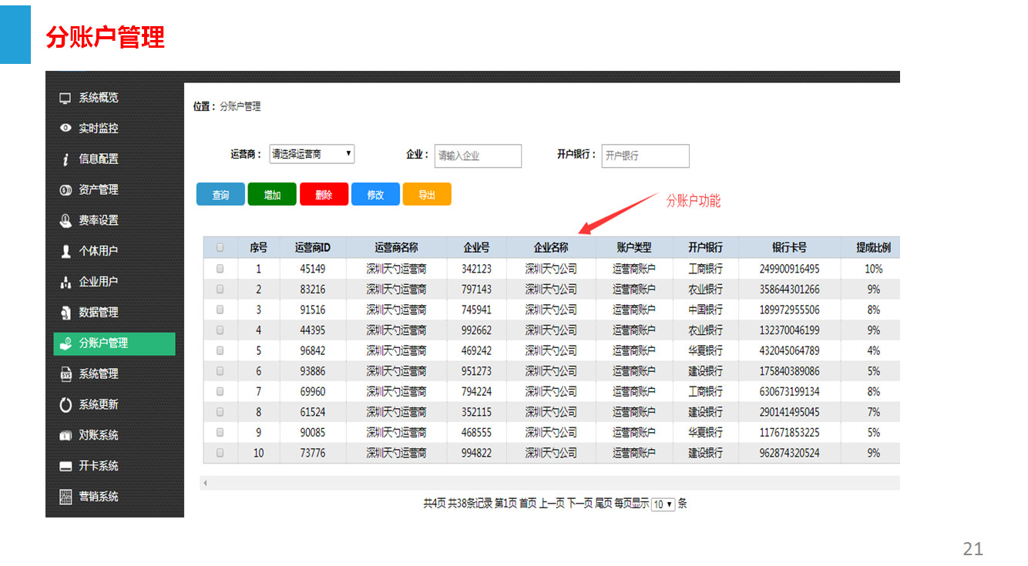Viewport: 1028px width, 566px height.
Task: Click the 系统概览 monitor icon
Action: point(66,98)
